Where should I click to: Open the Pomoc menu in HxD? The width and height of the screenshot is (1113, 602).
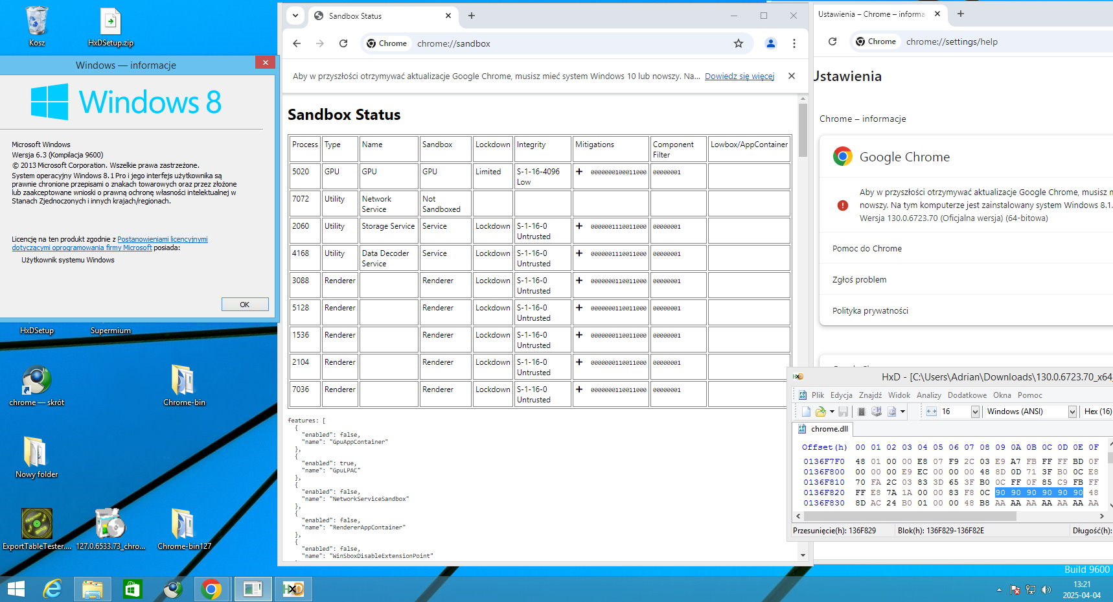tap(1030, 395)
